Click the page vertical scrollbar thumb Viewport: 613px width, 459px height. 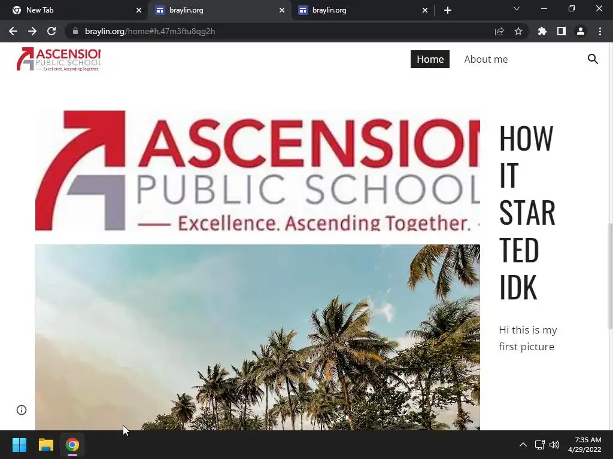click(610, 276)
